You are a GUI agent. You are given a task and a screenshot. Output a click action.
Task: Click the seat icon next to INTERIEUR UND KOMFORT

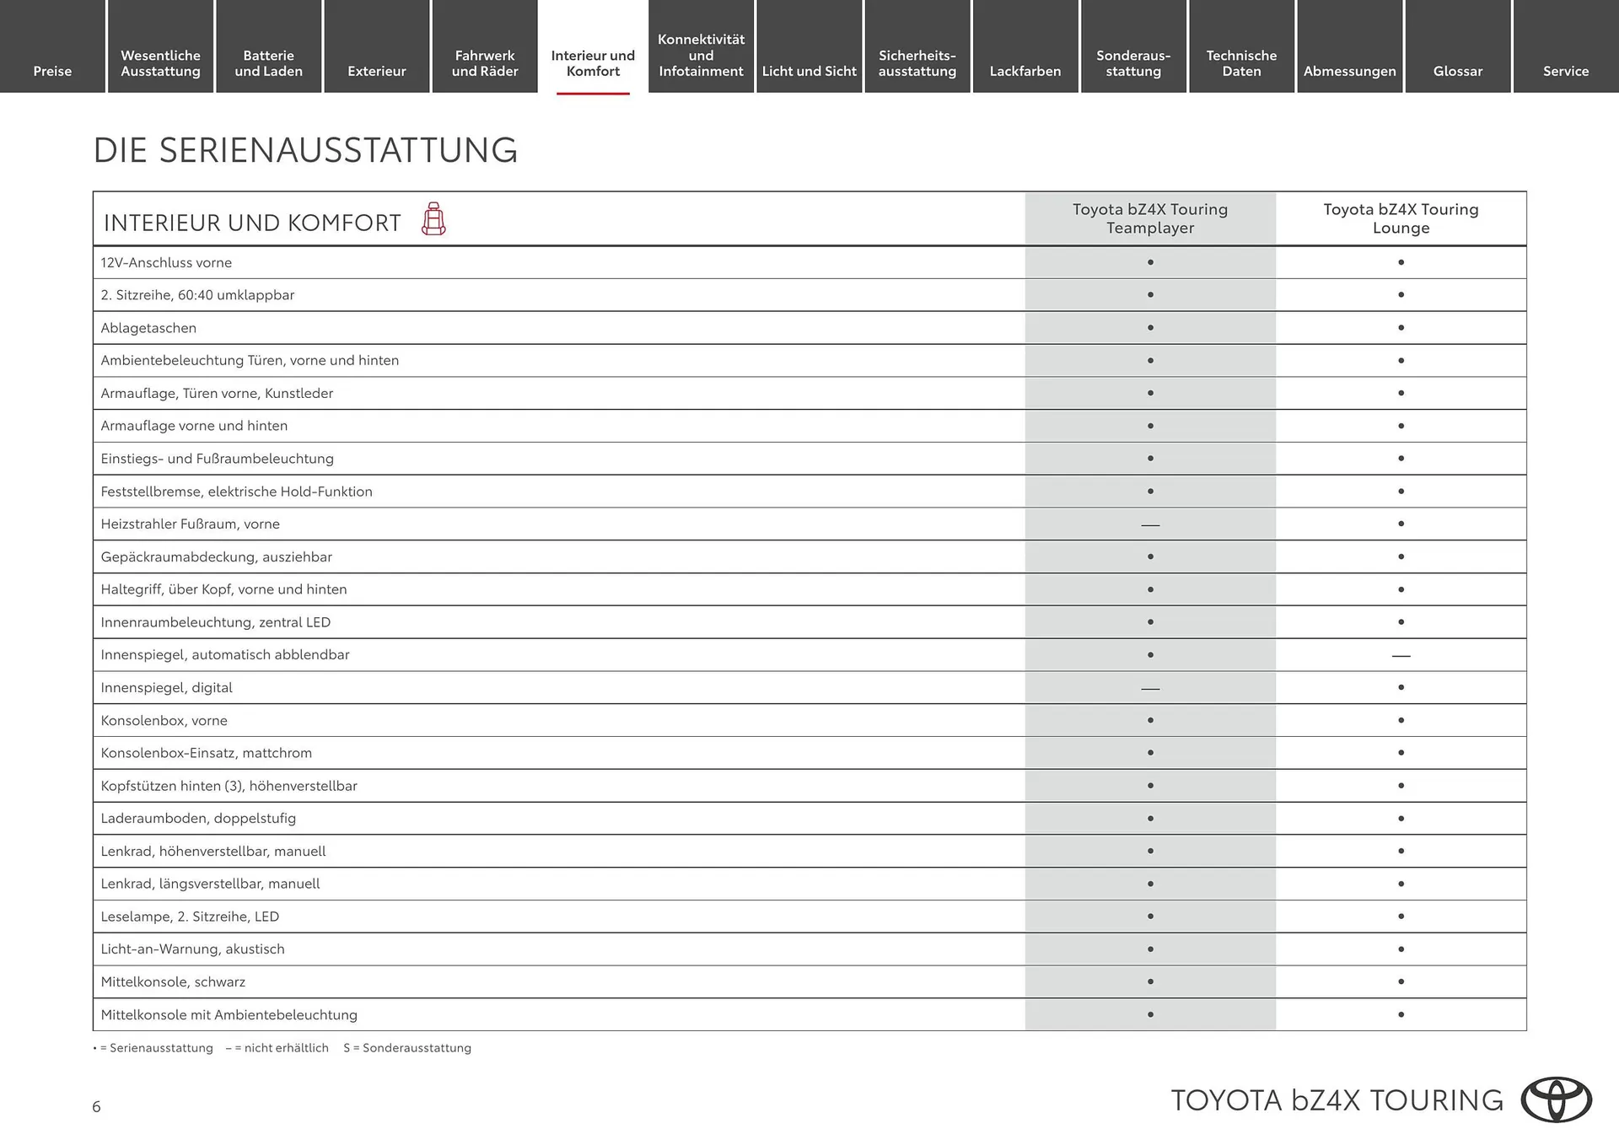pyautogui.click(x=433, y=220)
